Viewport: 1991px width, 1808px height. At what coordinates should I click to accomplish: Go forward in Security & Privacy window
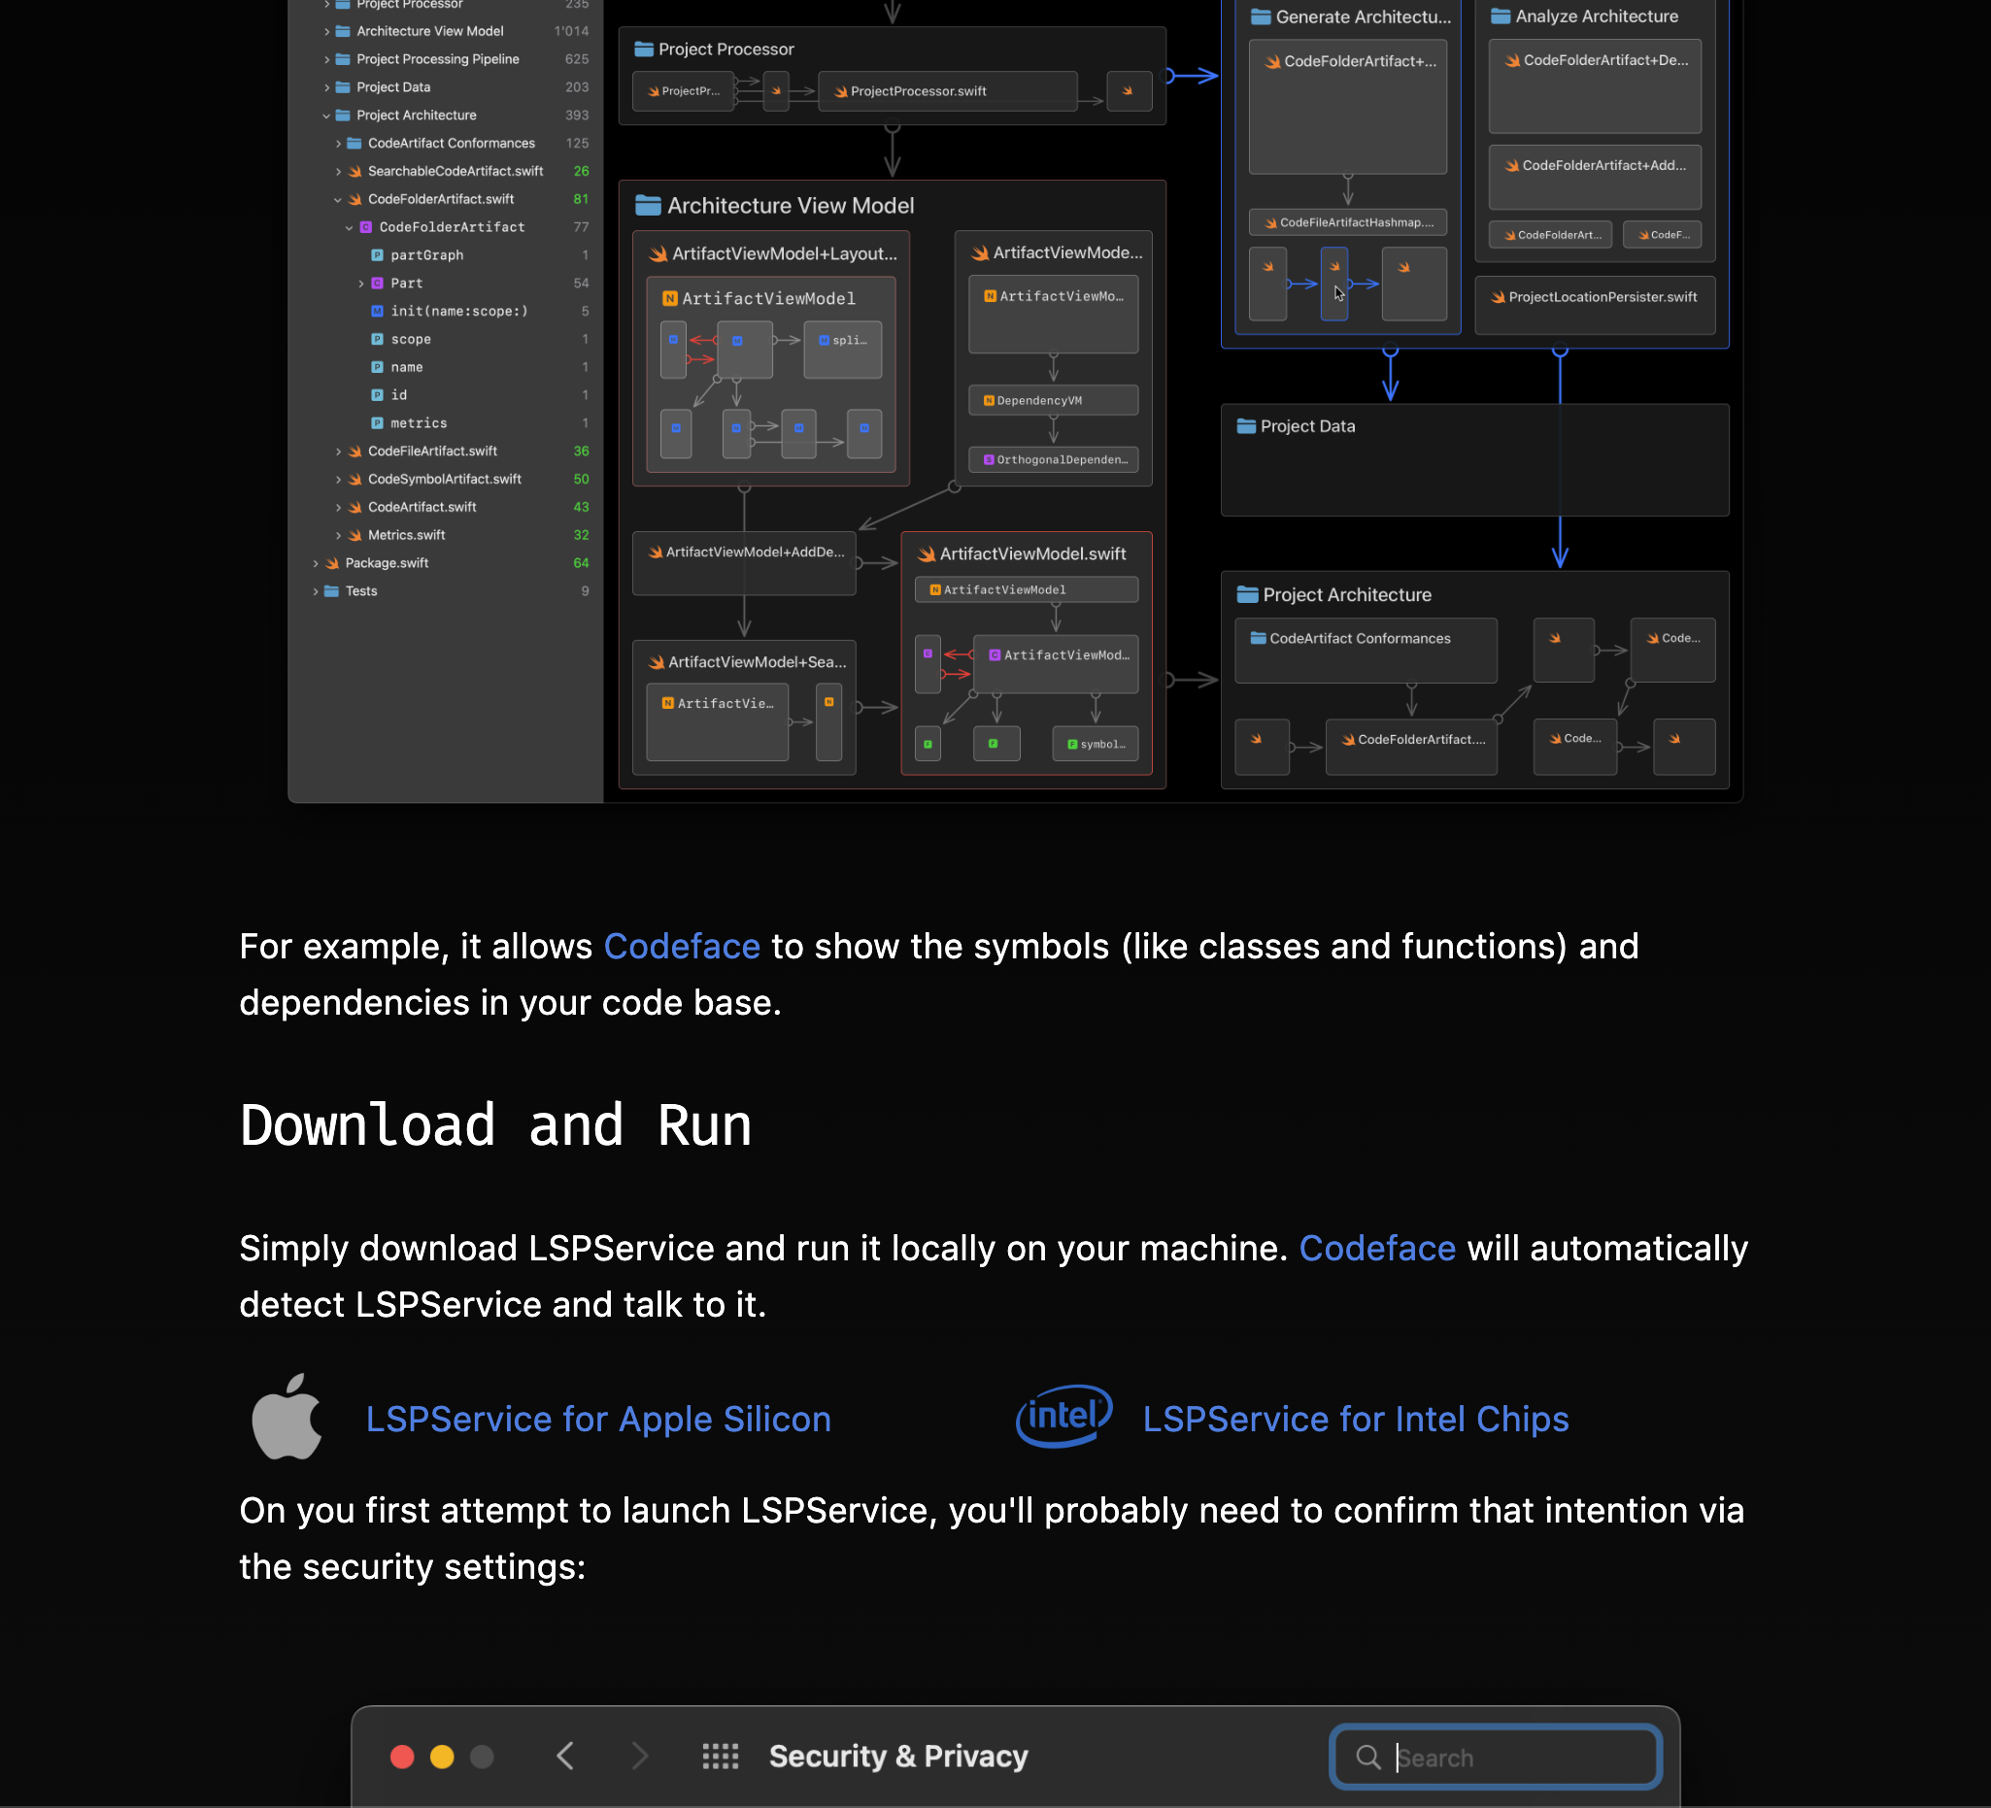point(640,1757)
